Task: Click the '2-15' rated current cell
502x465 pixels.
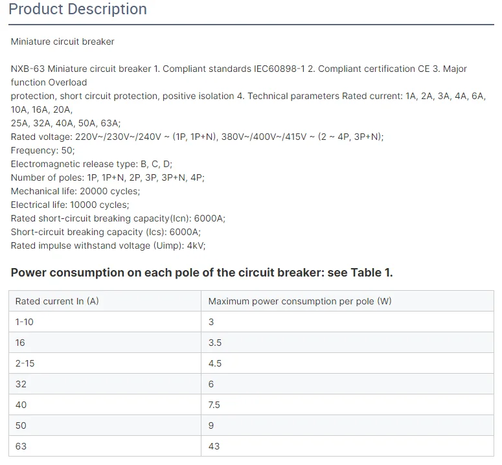Action: pyautogui.click(x=25, y=363)
